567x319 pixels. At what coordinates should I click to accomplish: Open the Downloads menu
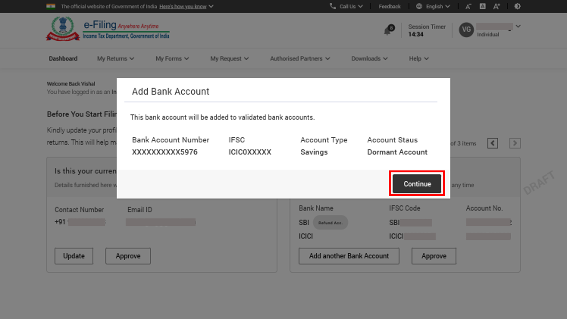pos(369,59)
